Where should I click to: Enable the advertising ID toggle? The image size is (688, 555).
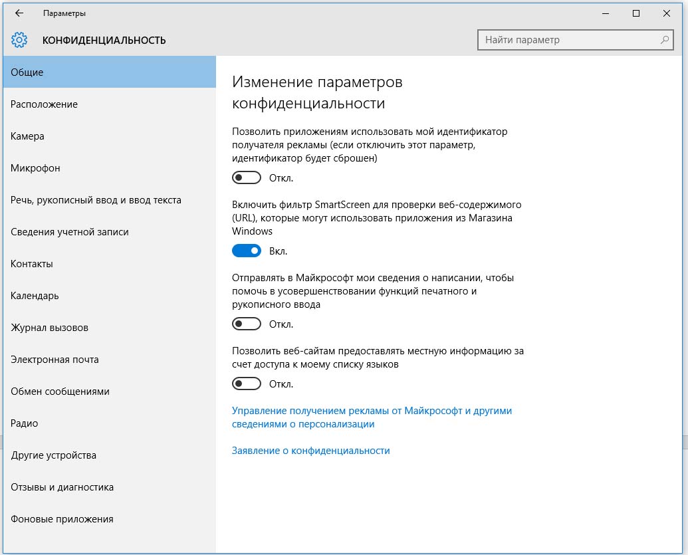tap(246, 178)
